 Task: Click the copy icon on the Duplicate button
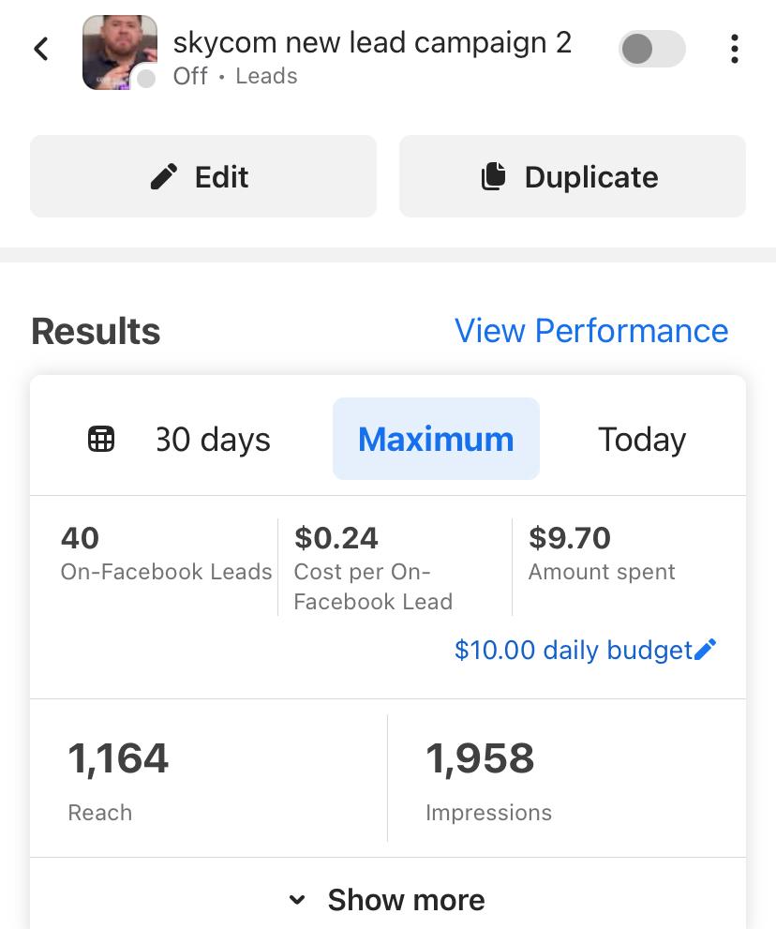pos(494,176)
